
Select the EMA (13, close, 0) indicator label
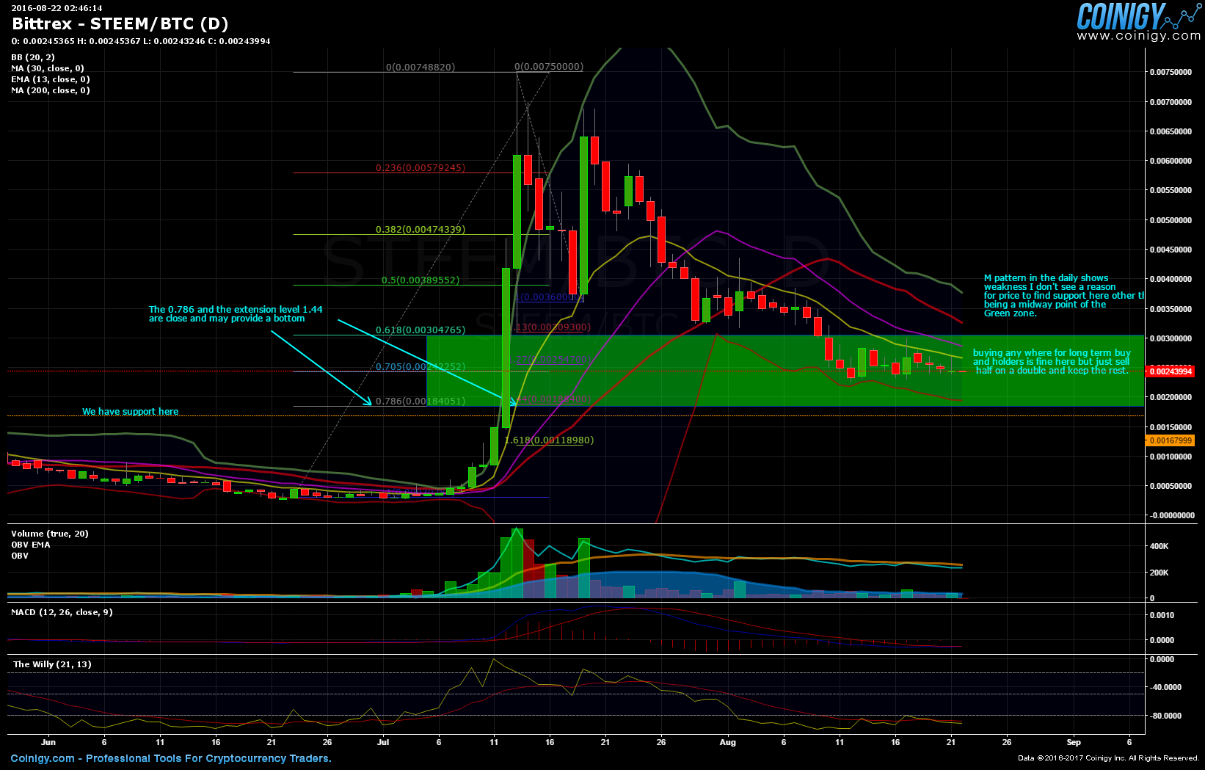coord(51,79)
